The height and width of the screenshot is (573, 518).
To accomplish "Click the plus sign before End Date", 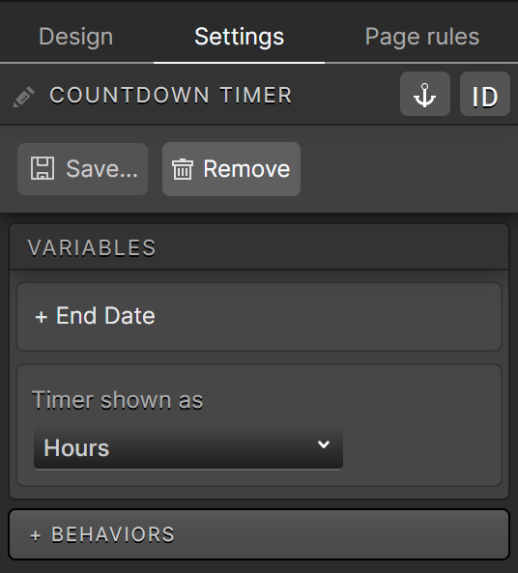I will [x=42, y=317].
